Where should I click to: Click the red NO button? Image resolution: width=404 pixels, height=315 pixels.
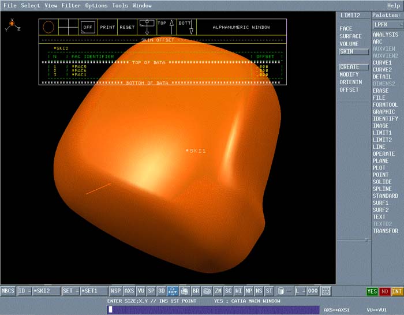(384, 291)
